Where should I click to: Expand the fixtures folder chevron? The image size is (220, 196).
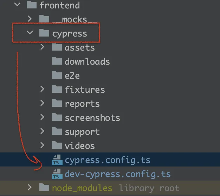(42, 89)
